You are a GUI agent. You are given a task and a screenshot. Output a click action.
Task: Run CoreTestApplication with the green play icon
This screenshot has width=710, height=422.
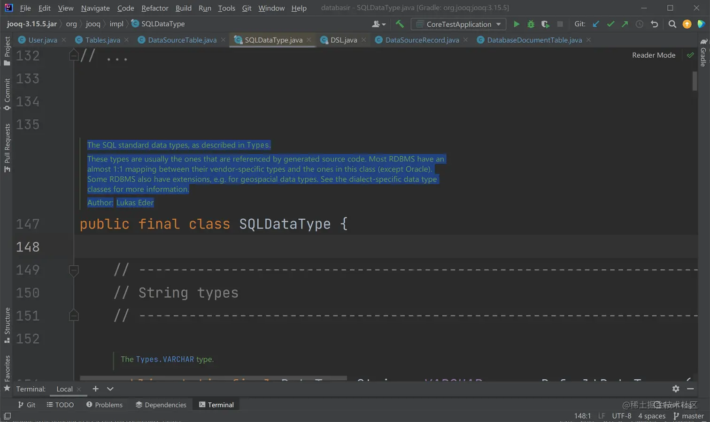516,24
